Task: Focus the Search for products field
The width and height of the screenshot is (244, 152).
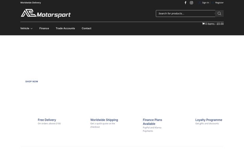Action: (x=185, y=14)
